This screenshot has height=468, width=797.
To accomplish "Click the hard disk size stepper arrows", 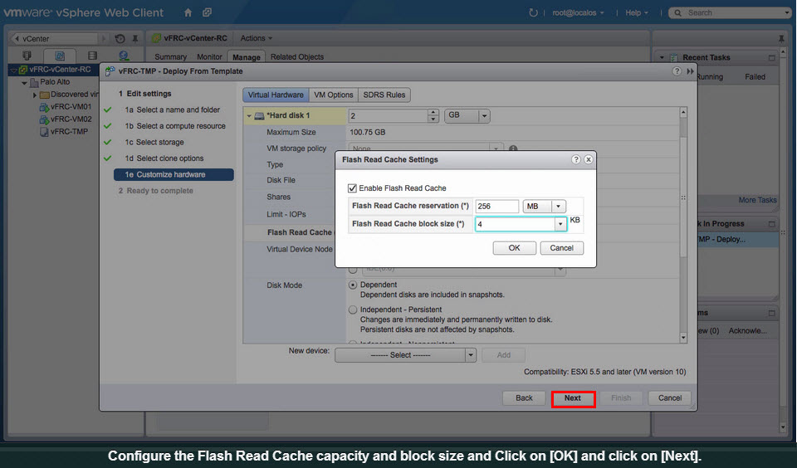I will click(x=433, y=116).
